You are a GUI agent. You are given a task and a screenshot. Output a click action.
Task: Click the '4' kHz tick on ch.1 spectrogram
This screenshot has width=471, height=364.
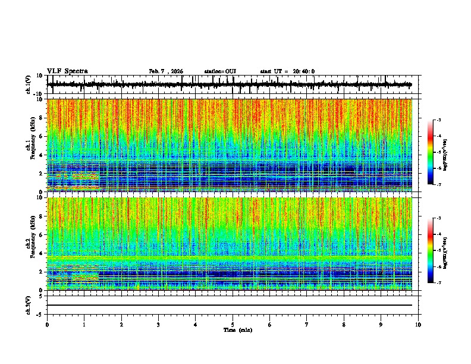click(x=41, y=155)
